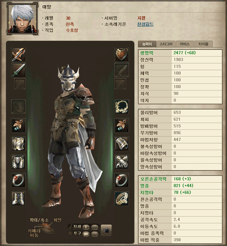Turn helmet display off
The height and width of the screenshot is (246, 227).
pos(95,234)
